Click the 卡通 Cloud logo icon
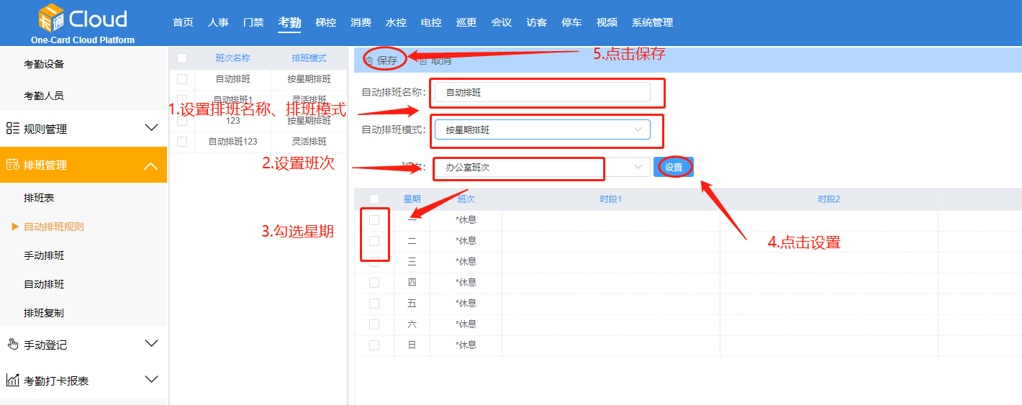 (x=51, y=18)
